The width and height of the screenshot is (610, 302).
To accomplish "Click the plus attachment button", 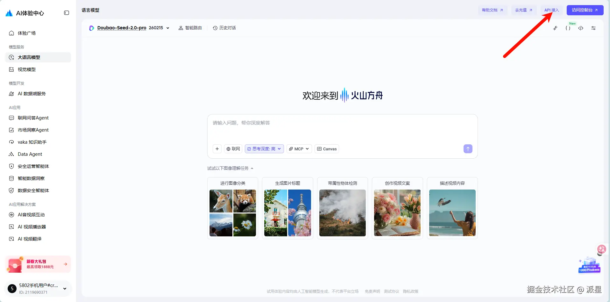I will click(217, 149).
